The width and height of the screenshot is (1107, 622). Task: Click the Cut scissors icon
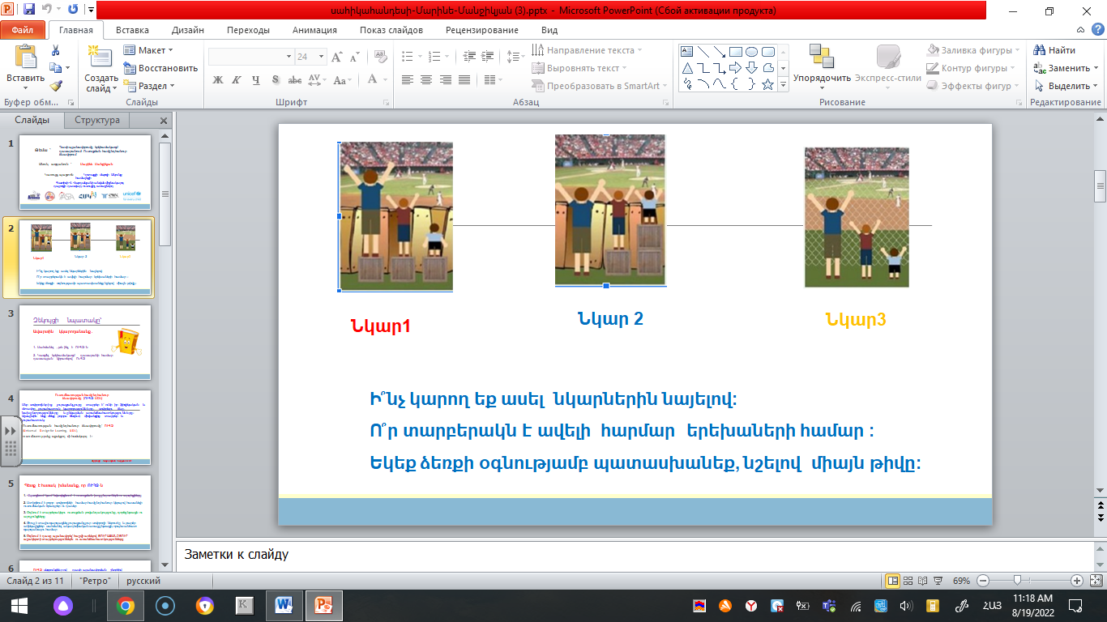(x=55, y=50)
